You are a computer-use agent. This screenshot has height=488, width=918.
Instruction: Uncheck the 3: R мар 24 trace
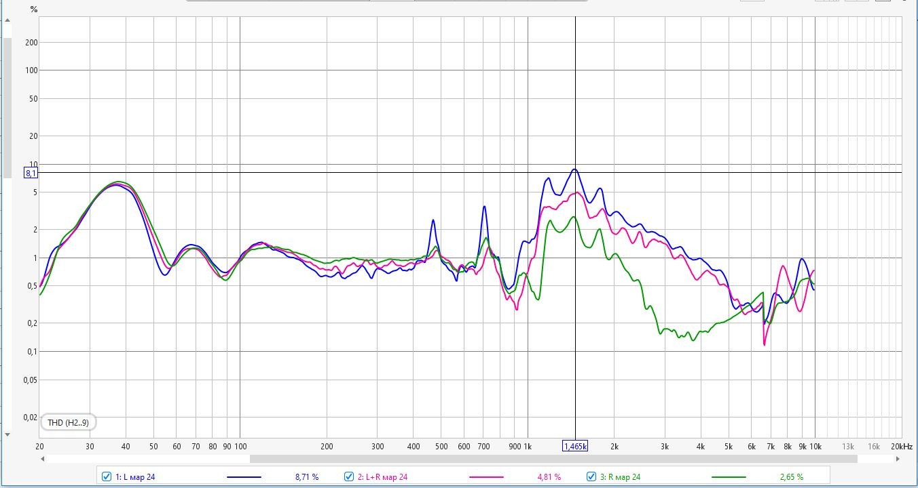(x=591, y=476)
